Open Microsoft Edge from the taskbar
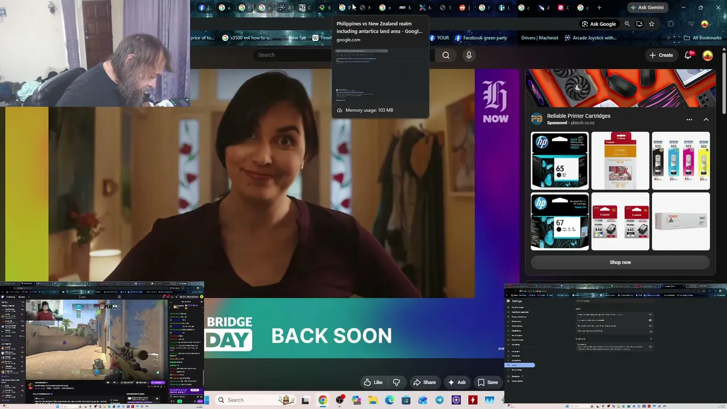727x409 pixels. tap(390, 400)
